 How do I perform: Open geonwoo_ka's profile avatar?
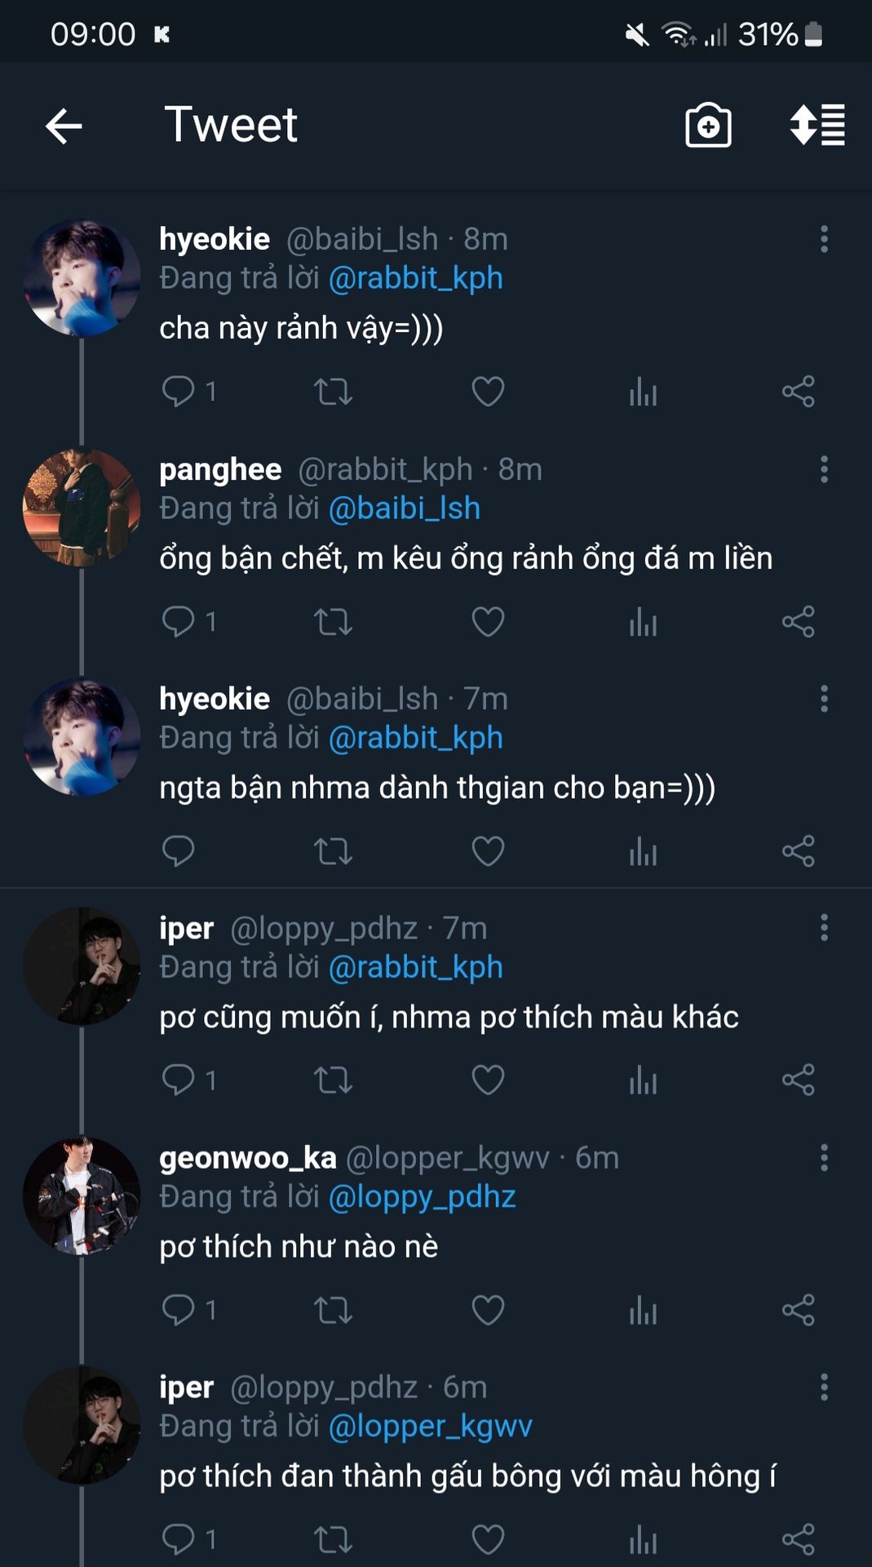pos(81,1196)
